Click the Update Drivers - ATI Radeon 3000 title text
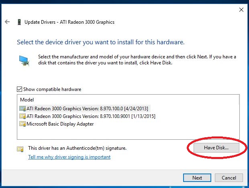The width and height of the screenshot is (249, 188). pyautogui.click(x=69, y=22)
